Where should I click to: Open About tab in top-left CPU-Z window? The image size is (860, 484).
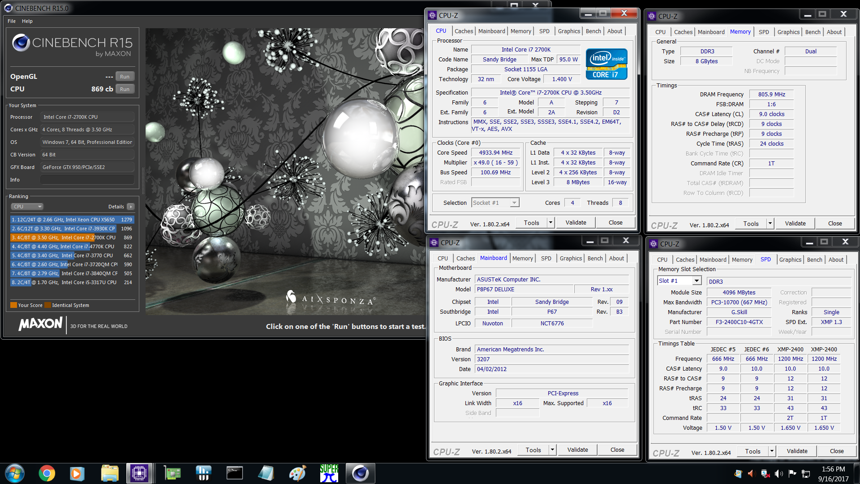(x=615, y=31)
